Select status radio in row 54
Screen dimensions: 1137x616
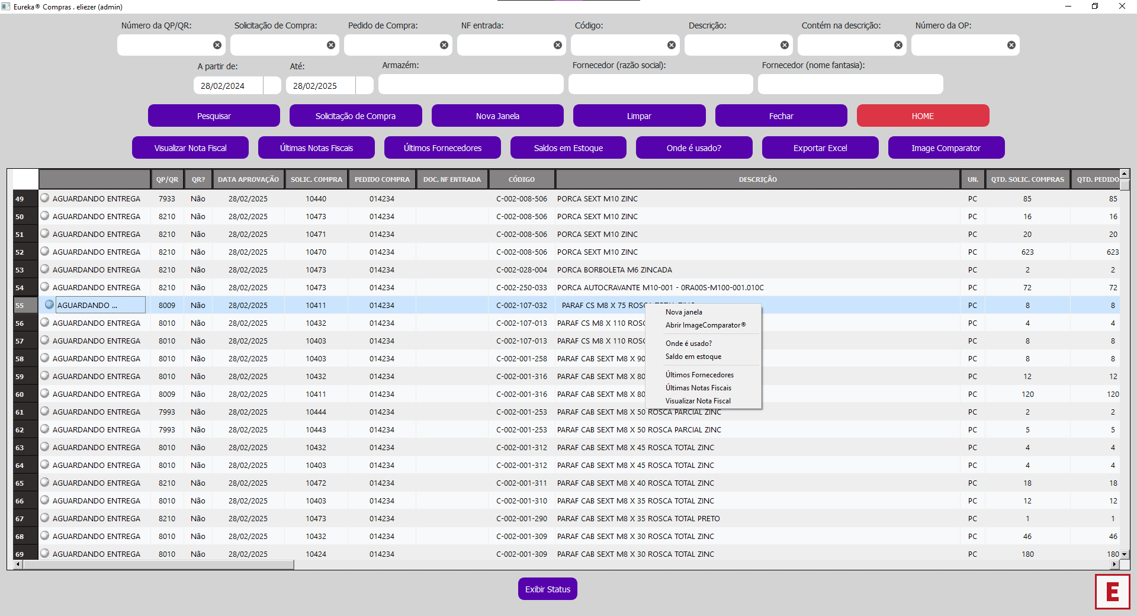pos(45,287)
